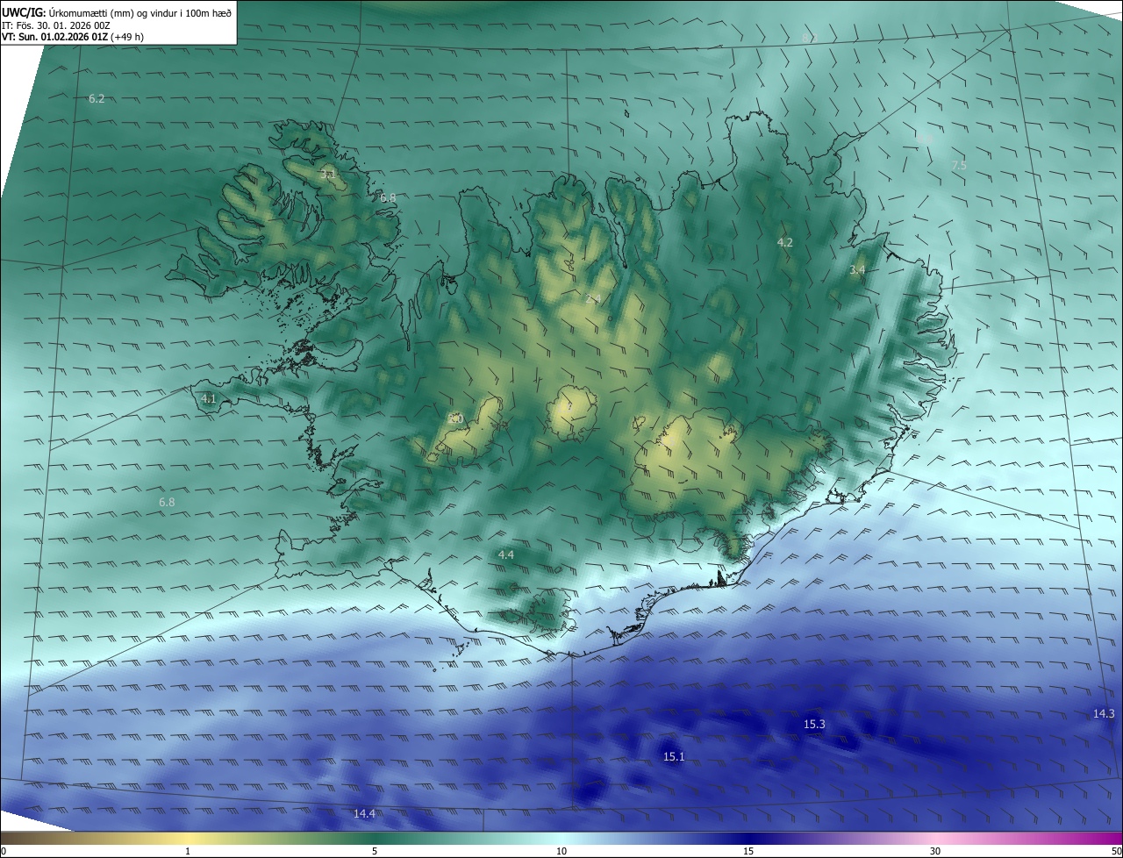Pick the pale cyan colour band above tick 10
1123x858 pixels.
561,838
